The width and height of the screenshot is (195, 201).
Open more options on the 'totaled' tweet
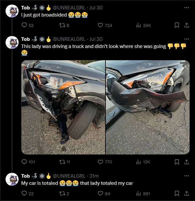click(187, 176)
